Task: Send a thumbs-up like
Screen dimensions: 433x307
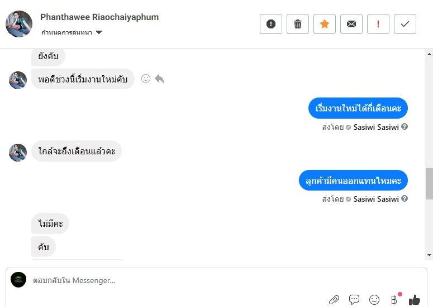Action: (x=414, y=300)
